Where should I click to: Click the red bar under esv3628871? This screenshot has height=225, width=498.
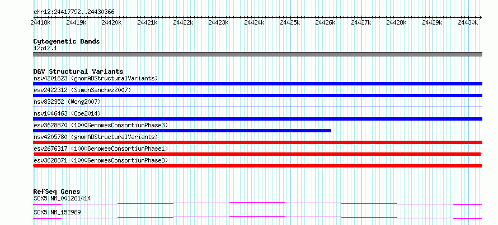(257, 166)
